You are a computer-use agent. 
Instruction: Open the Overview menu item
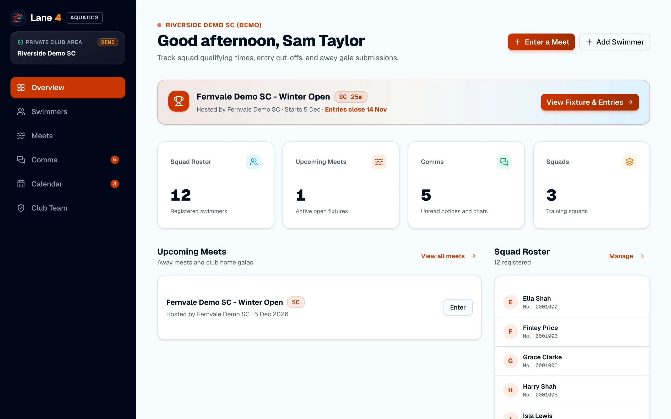tap(68, 87)
